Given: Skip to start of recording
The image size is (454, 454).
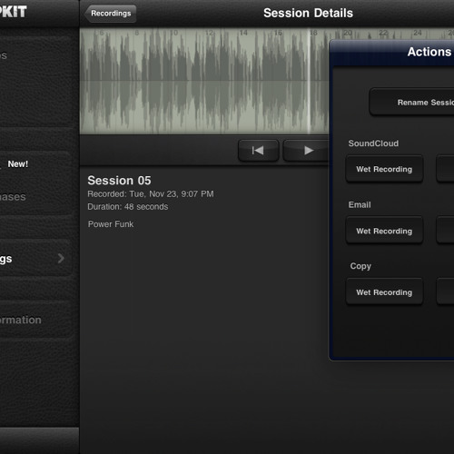Looking at the screenshot, I should [258, 151].
